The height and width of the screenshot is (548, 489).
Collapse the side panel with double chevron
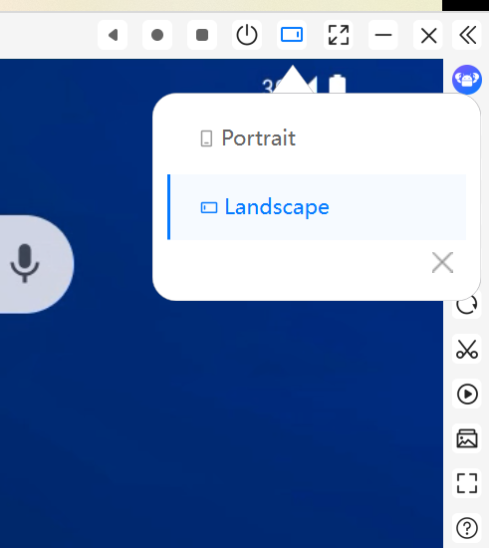[467, 35]
